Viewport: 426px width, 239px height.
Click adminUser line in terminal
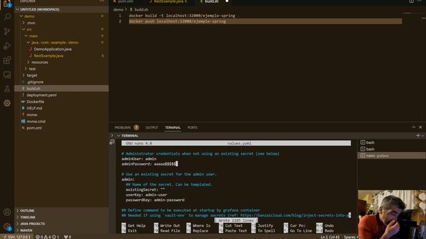tap(139, 159)
